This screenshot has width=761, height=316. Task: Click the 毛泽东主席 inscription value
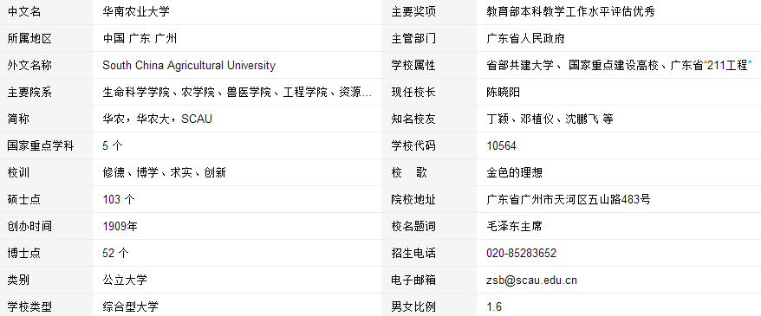point(514,226)
